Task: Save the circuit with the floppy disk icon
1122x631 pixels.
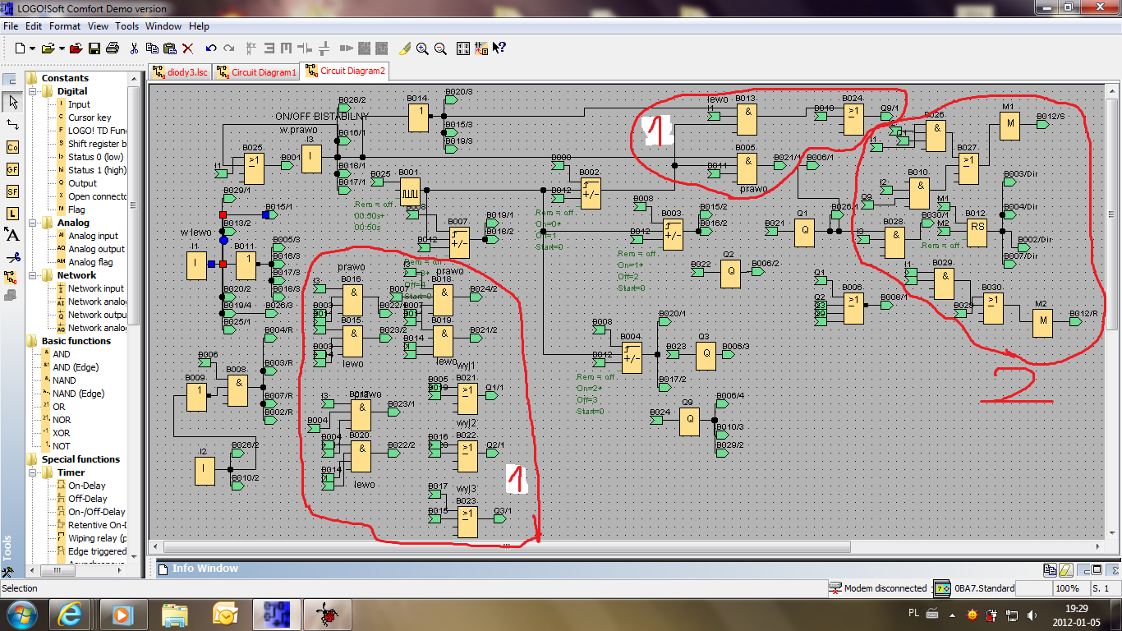Action: point(94,48)
